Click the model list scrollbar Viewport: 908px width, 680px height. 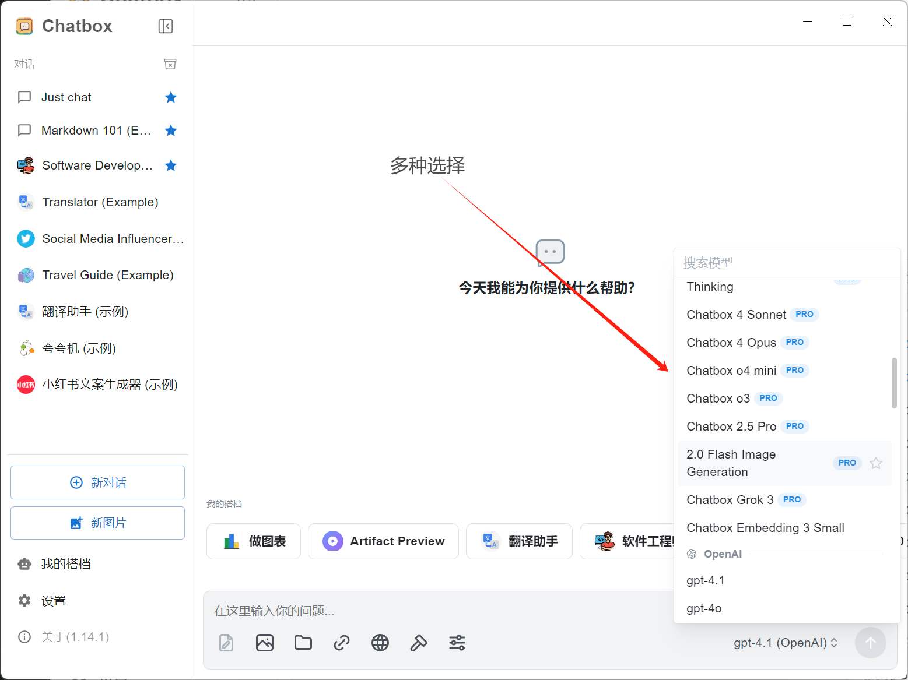point(894,383)
